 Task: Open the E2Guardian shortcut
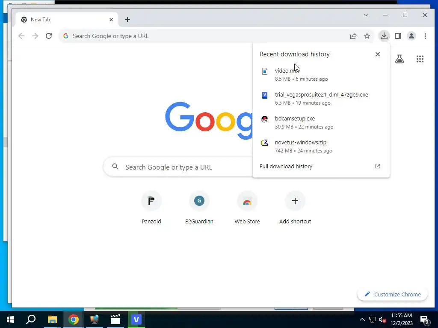(199, 208)
